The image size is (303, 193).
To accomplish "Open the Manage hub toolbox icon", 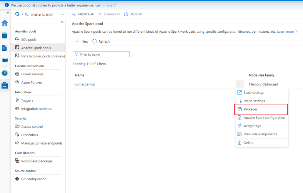I will pyautogui.click(x=5, y=85).
